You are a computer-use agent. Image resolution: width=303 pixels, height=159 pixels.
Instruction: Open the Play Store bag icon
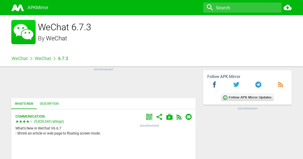[169, 117]
